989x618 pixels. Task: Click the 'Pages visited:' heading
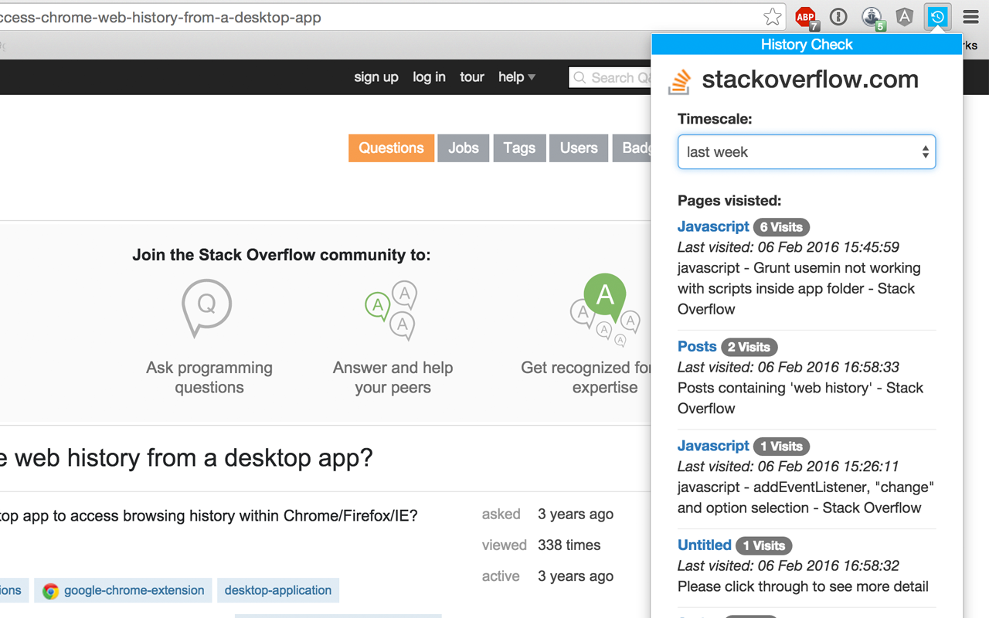pyautogui.click(x=729, y=201)
